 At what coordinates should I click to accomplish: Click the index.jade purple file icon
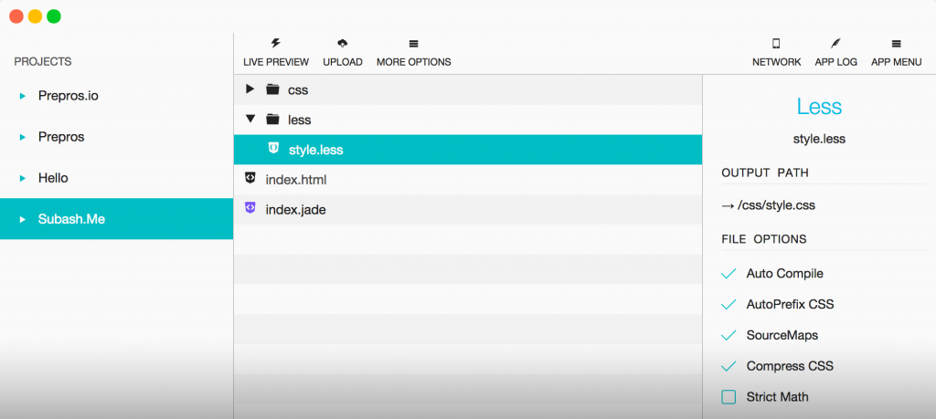(x=250, y=208)
